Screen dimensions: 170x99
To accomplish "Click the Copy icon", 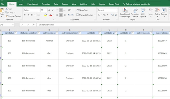I will 7,12.
